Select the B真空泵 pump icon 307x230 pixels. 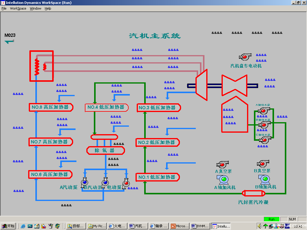[x=263, y=164]
